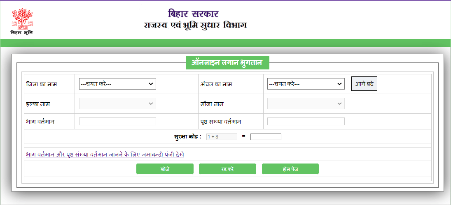The image size is (451, 205).
Task: Click into the पृष्ठ संख्या वर्तमान field
Action: 306,122
